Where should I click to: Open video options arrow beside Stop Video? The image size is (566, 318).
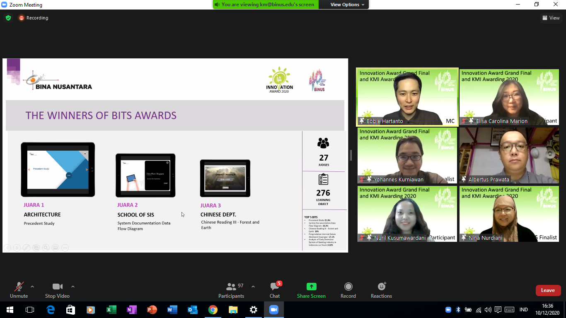[x=73, y=287]
